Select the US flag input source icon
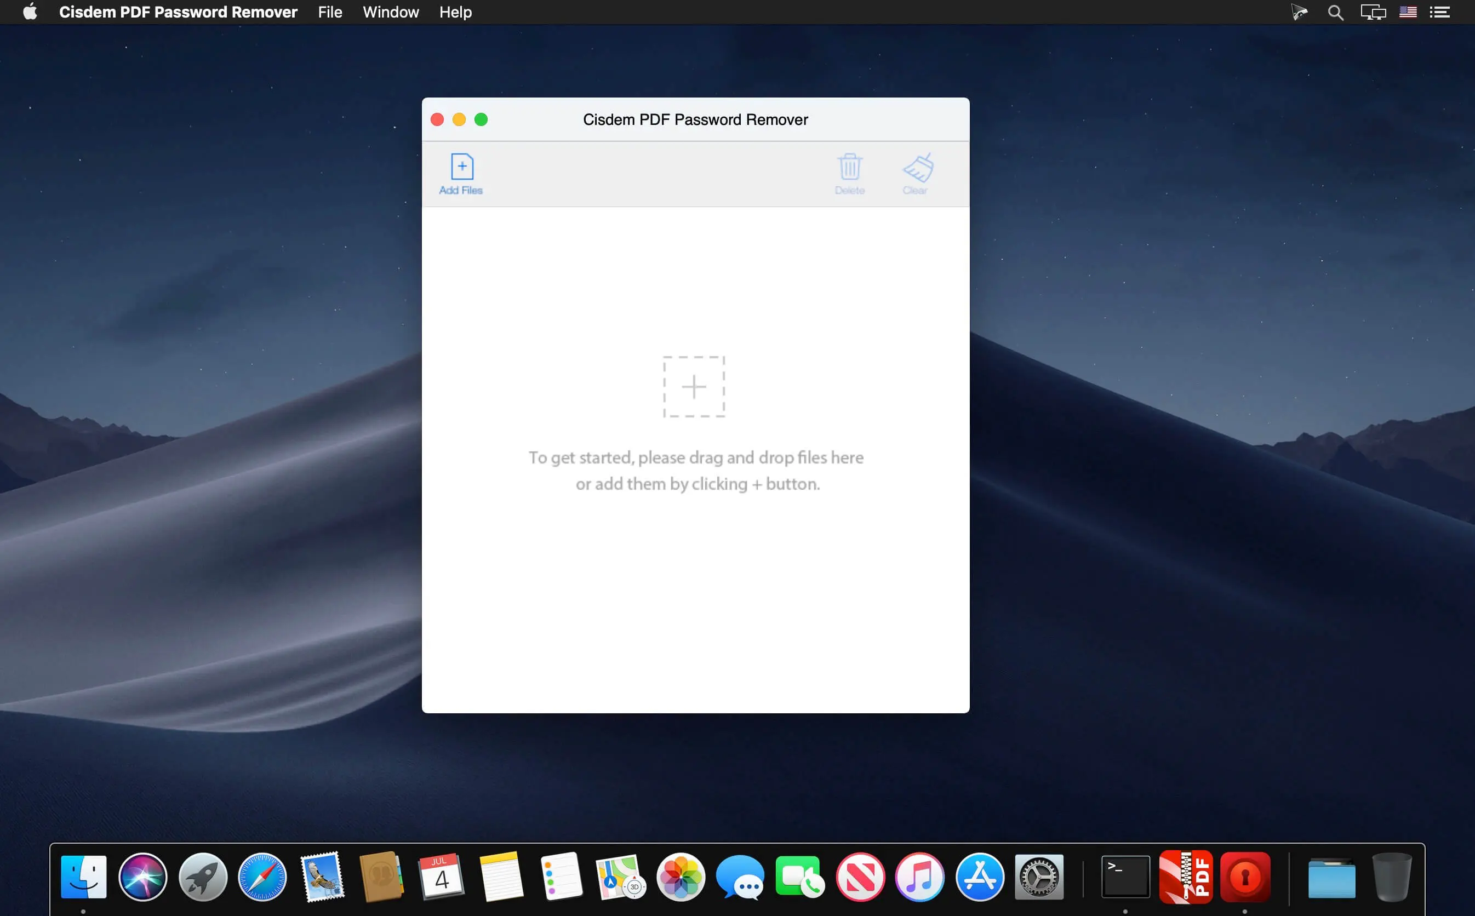 point(1408,12)
